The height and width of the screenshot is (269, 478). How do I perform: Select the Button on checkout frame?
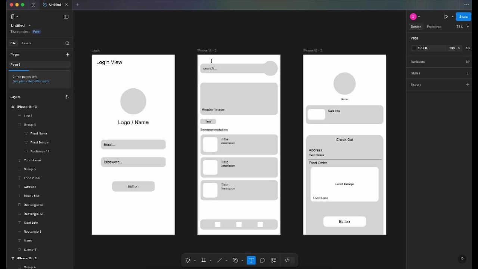344,222
